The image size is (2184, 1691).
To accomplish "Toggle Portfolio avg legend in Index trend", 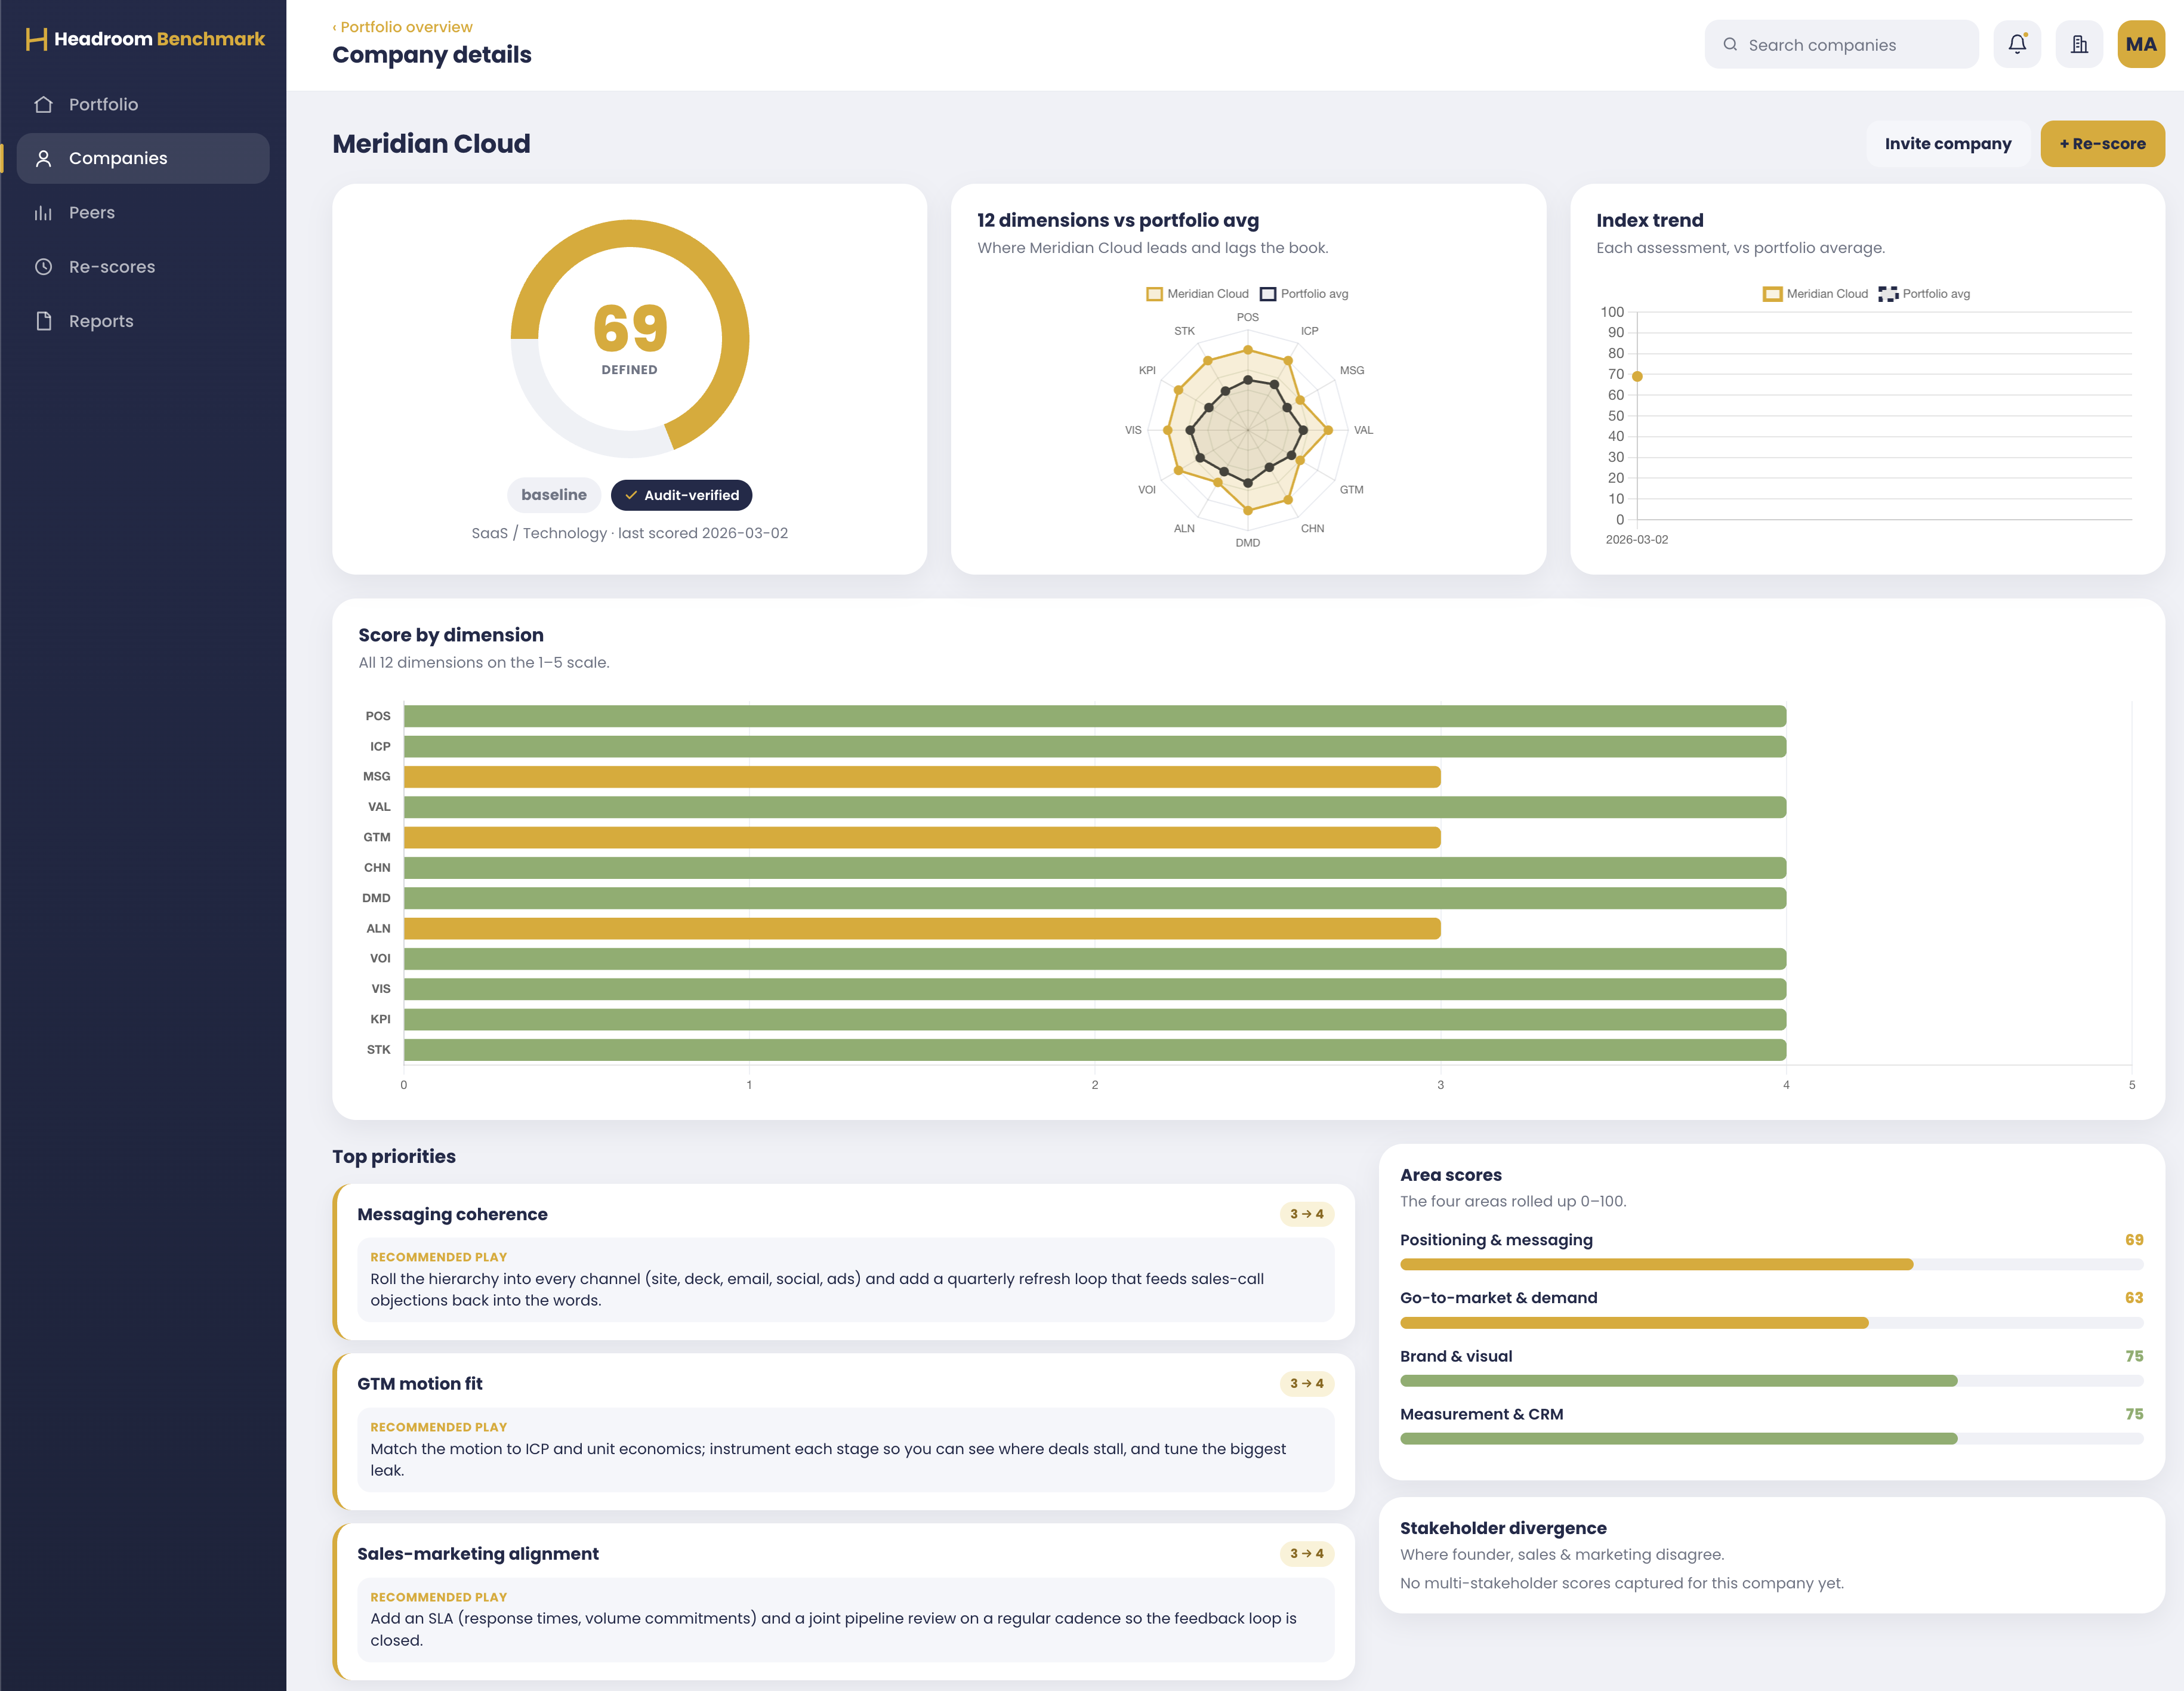I will pos(1925,294).
